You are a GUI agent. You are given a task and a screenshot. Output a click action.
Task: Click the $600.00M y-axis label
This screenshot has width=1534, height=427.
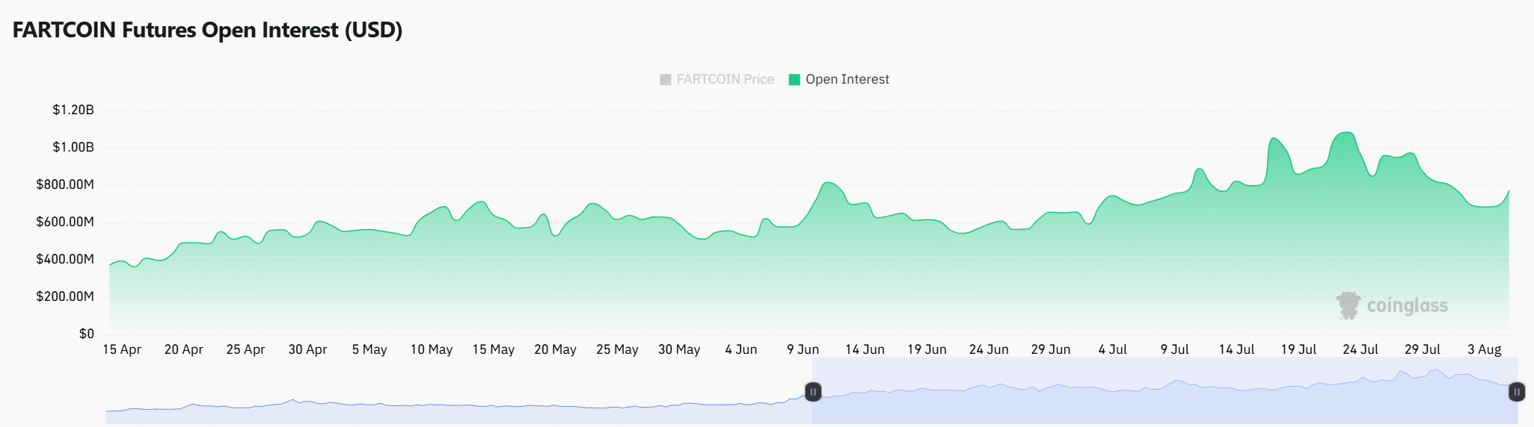(x=65, y=222)
